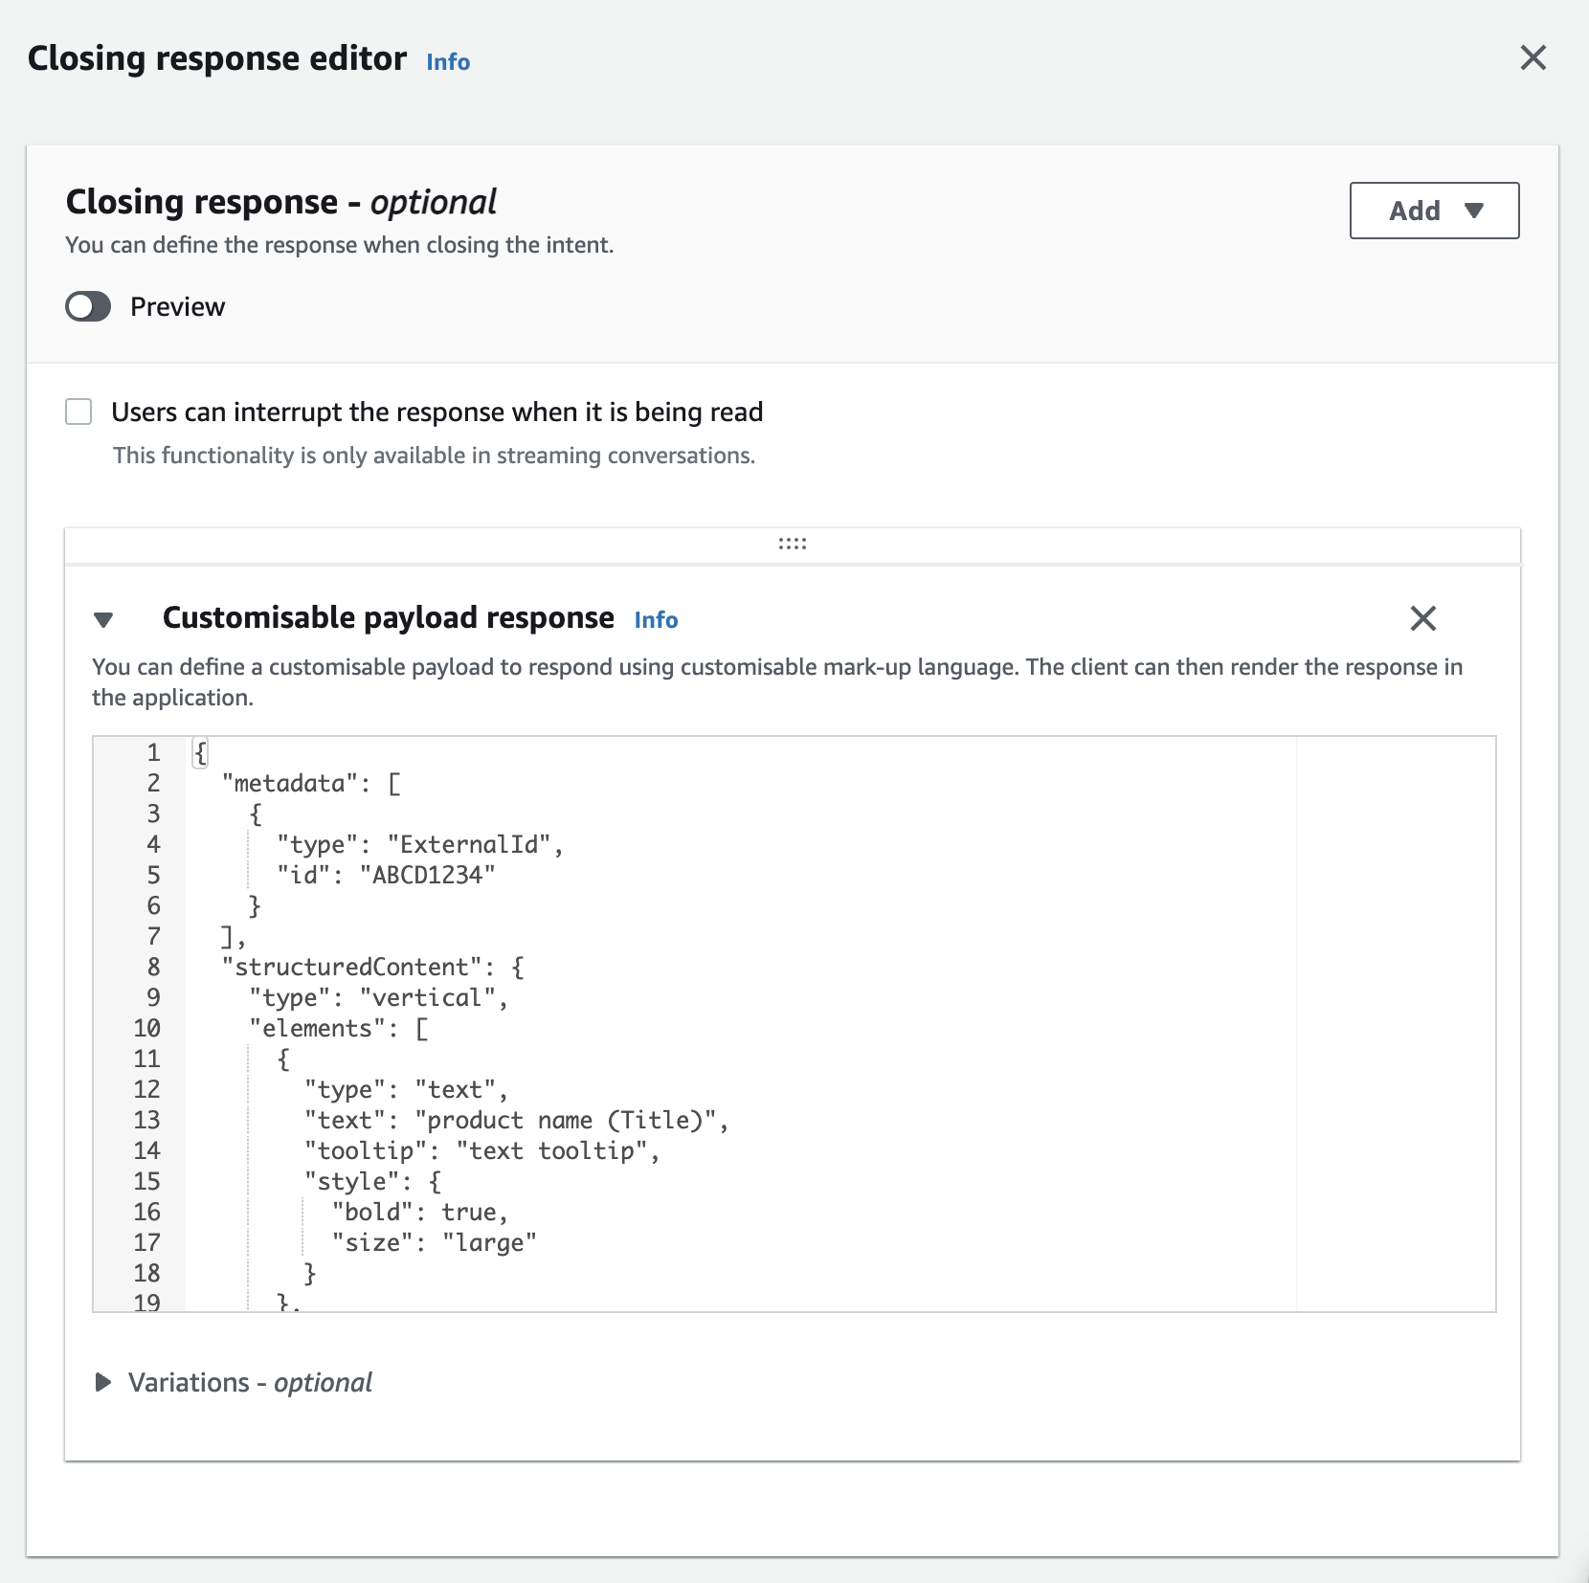Open Info link next to Customisable payload response
The image size is (1589, 1583).
(x=656, y=620)
